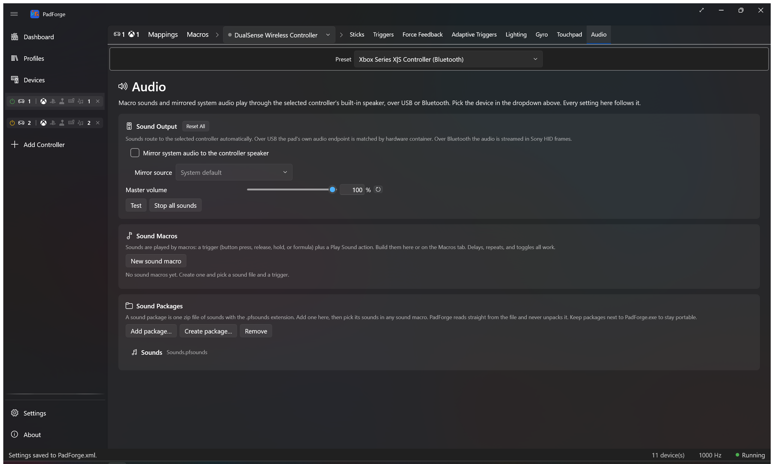The width and height of the screenshot is (774, 464).
Task: Click the Sounds package music note icon
Action: coord(134,352)
